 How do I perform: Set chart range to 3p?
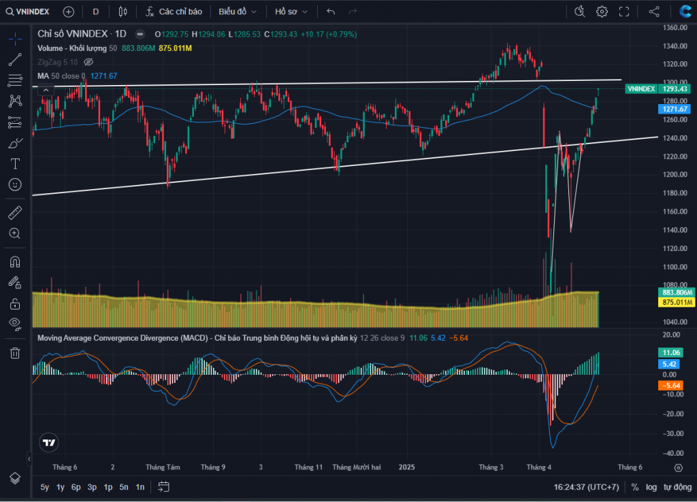click(x=92, y=487)
